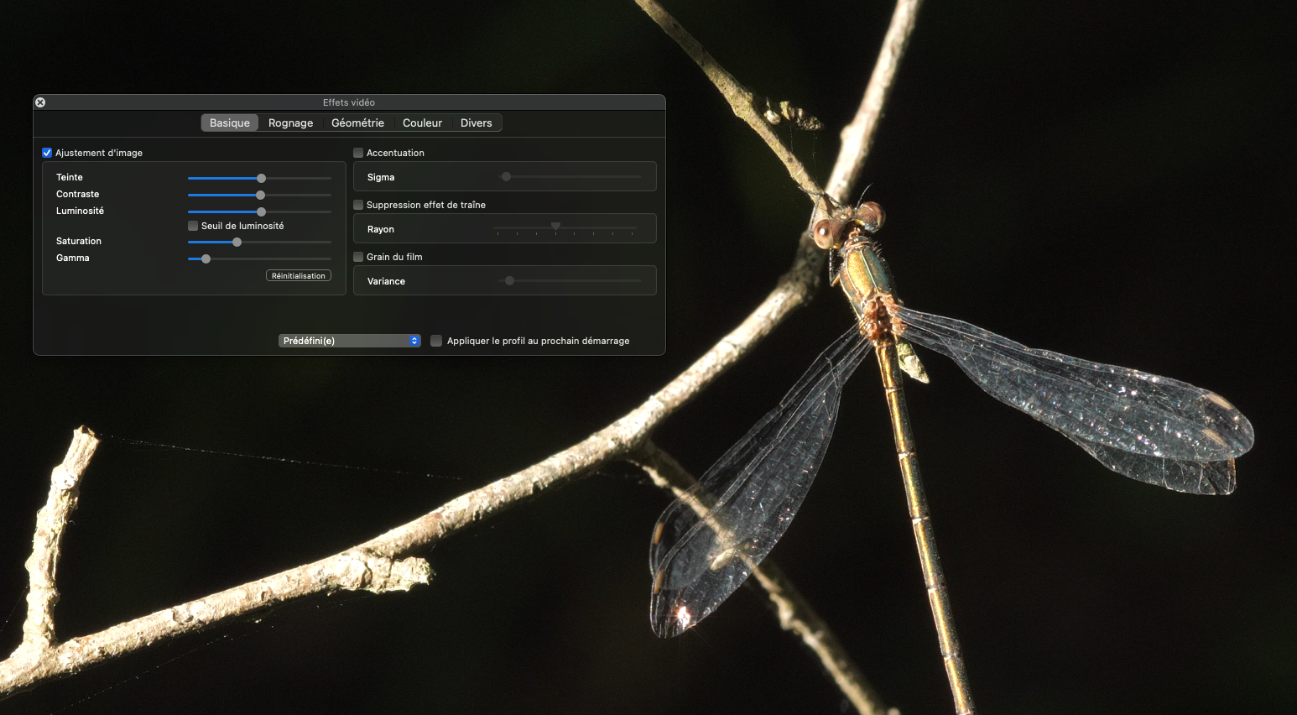1297x715 pixels.
Task: Select the Géométrie tab
Action: point(357,123)
